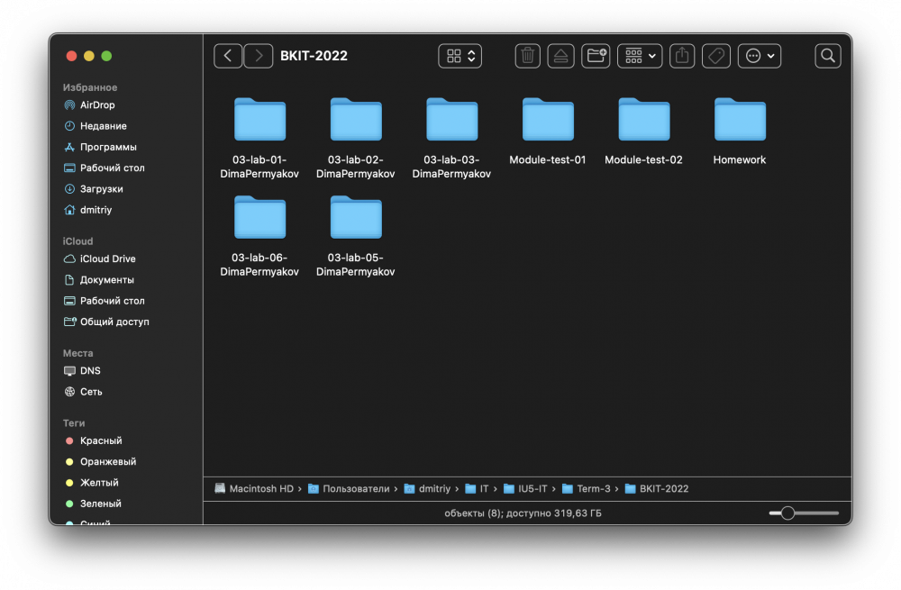Click the trash delete icon in toolbar

[527, 56]
